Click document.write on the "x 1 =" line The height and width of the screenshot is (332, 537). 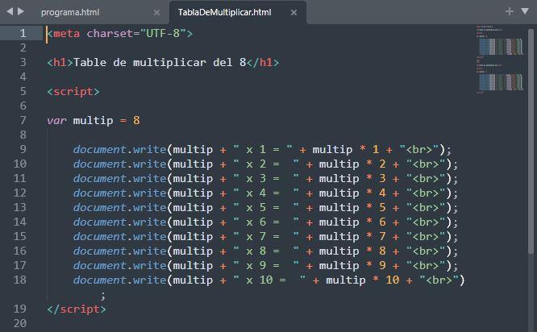click(119, 150)
